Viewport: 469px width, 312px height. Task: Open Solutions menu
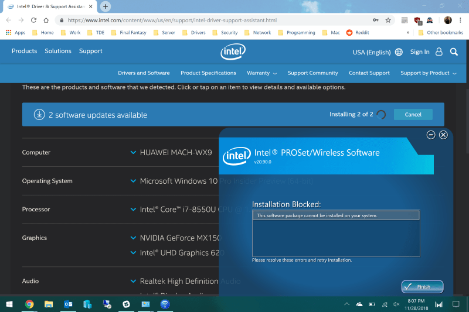pos(58,51)
